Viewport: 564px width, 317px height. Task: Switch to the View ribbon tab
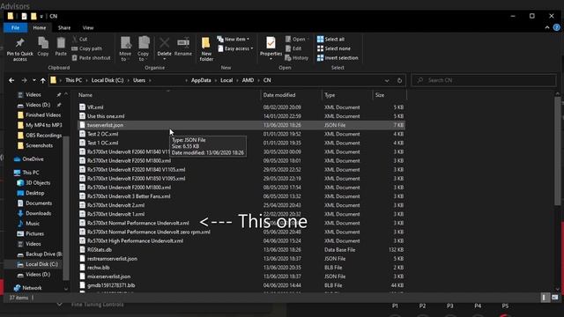click(88, 27)
